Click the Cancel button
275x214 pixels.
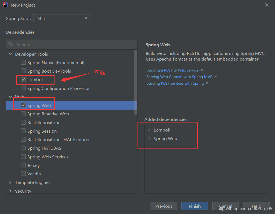[225, 206]
